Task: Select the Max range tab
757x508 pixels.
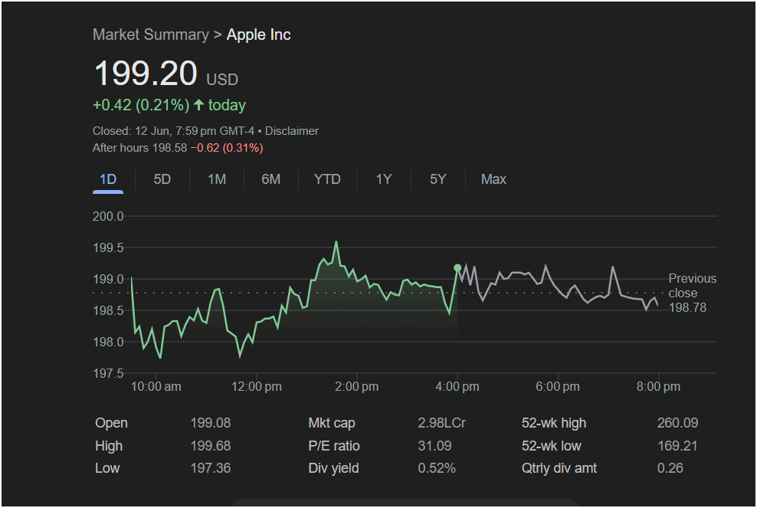Action: [493, 179]
